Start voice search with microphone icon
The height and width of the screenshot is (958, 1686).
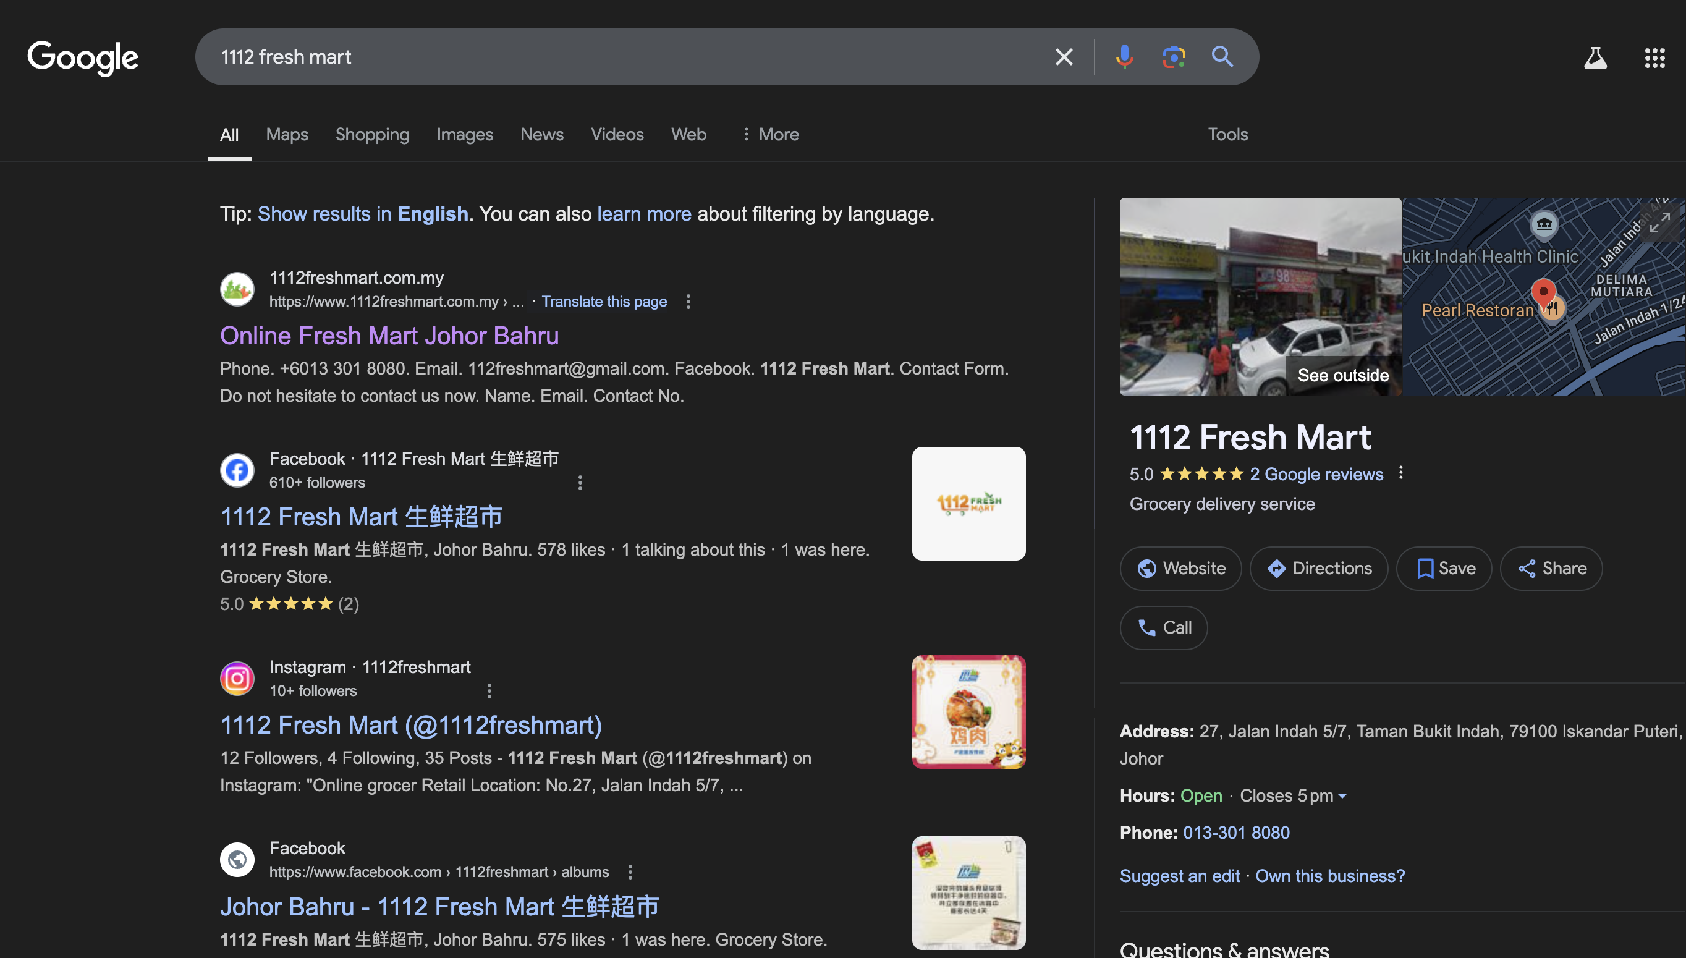tap(1124, 57)
